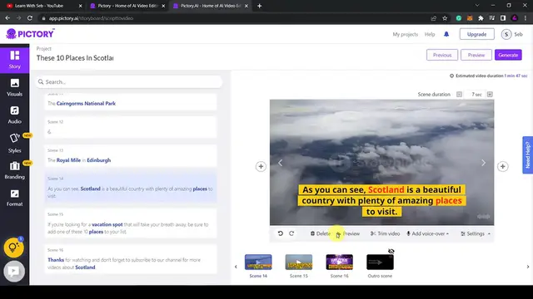Delete the current scene
The image size is (533, 299).
(x=320, y=233)
